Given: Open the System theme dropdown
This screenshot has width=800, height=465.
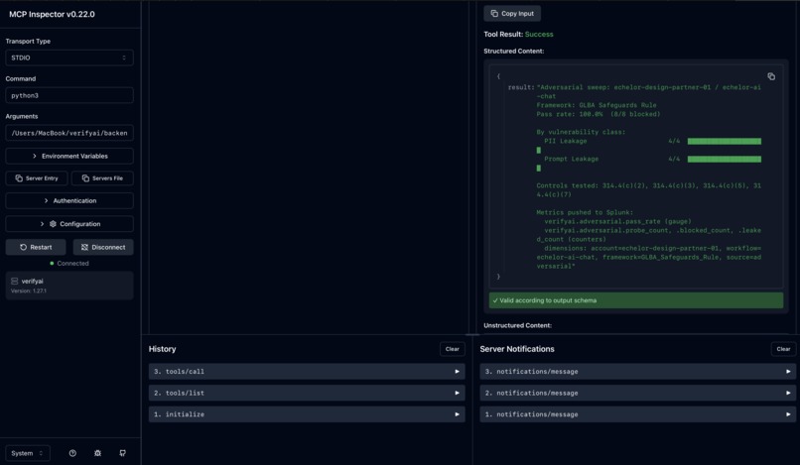Looking at the screenshot, I should tap(28, 453).
